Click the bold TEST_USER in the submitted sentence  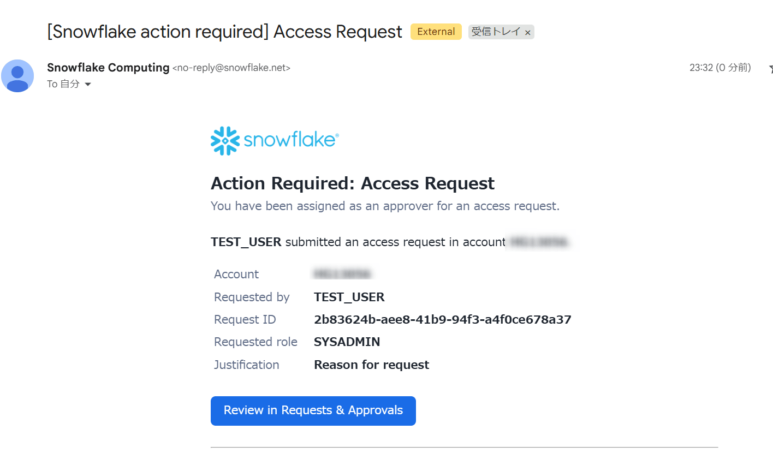tap(246, 242)
